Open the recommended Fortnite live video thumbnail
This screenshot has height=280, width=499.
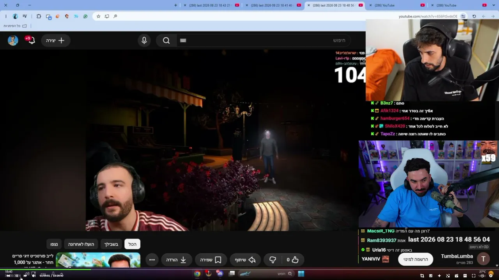click(x=98, y=260)
